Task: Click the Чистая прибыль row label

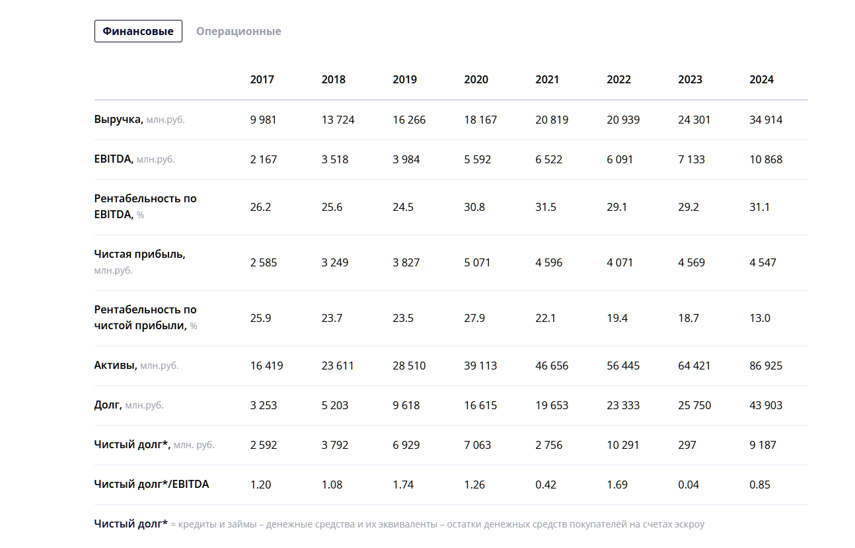Action: (x=139, y=254)
